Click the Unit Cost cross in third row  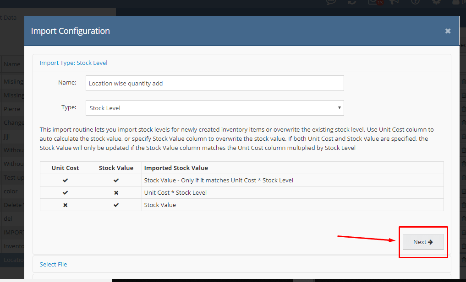[x=66, y=205]
